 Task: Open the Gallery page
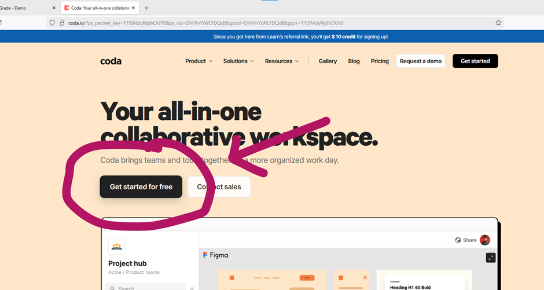(328, 61)
